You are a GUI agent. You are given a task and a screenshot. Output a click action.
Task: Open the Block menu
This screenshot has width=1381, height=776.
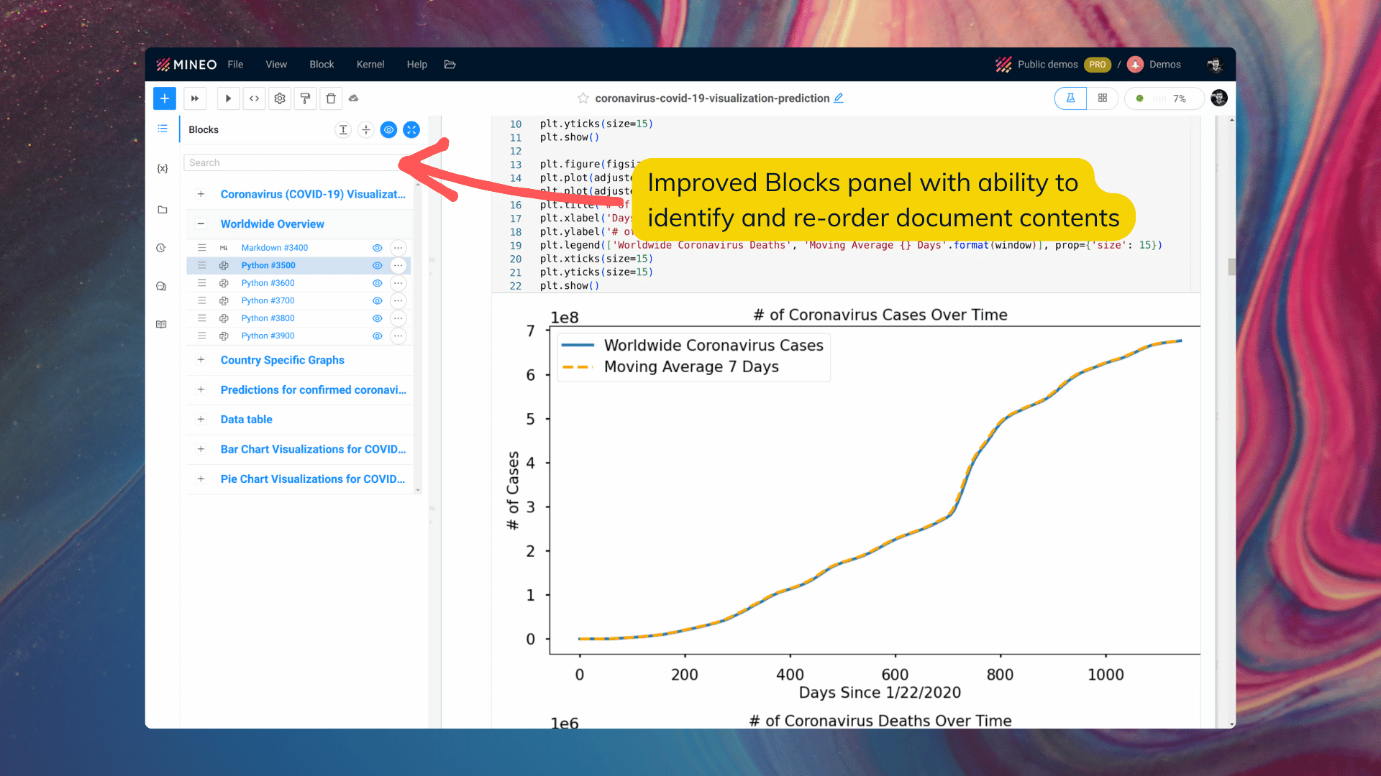tap(322, 65)
